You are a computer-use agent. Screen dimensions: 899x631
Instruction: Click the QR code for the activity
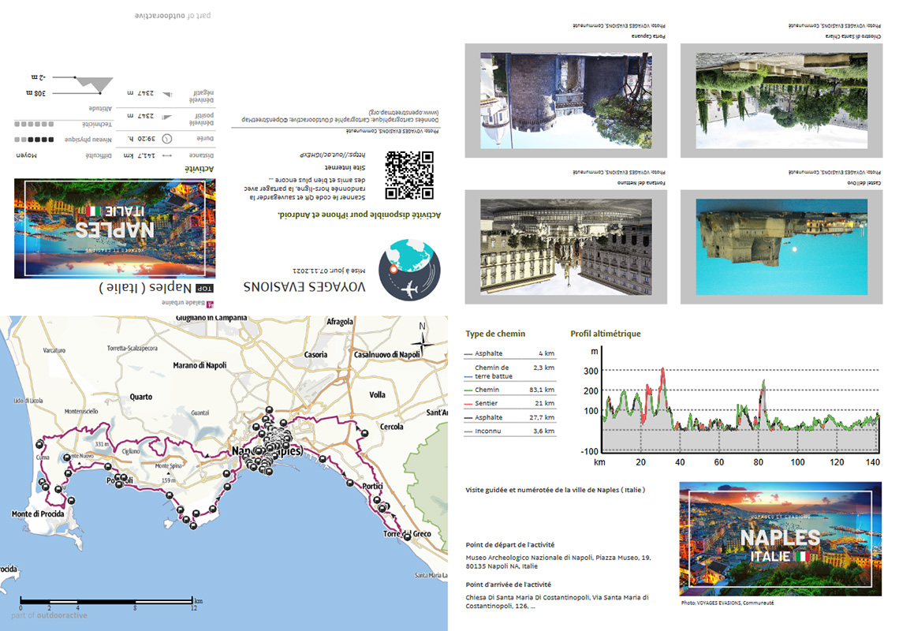coord(409,176)
